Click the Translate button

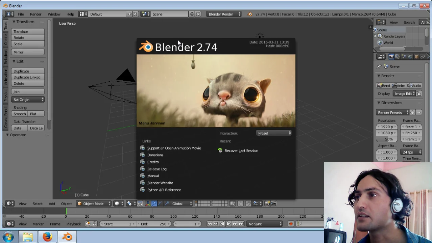(x=28, y=31)
